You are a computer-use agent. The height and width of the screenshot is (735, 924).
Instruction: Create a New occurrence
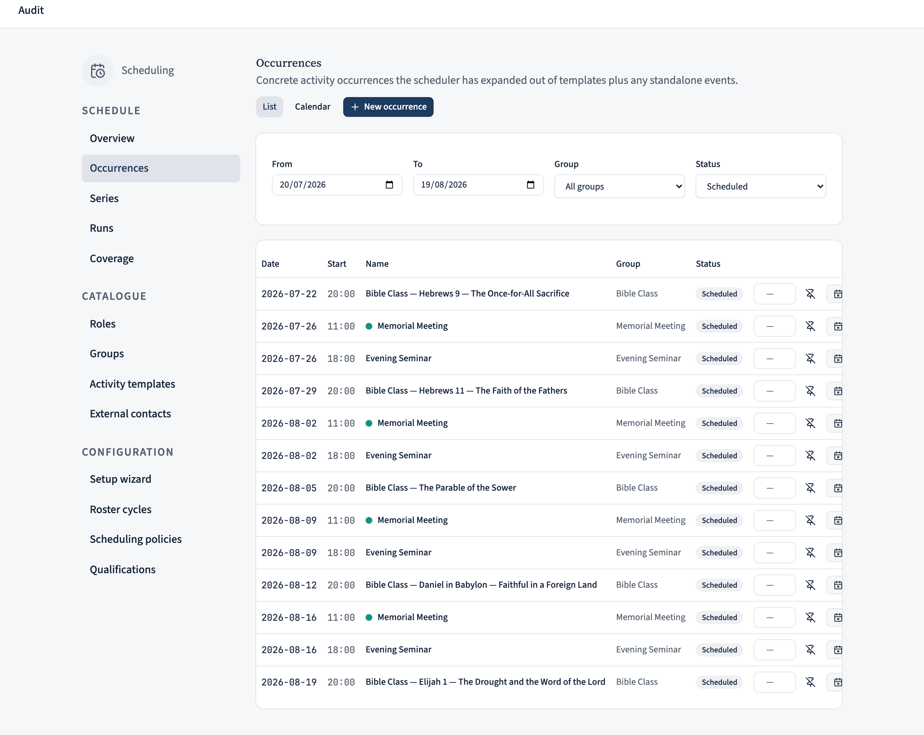(x=388, y=107)
